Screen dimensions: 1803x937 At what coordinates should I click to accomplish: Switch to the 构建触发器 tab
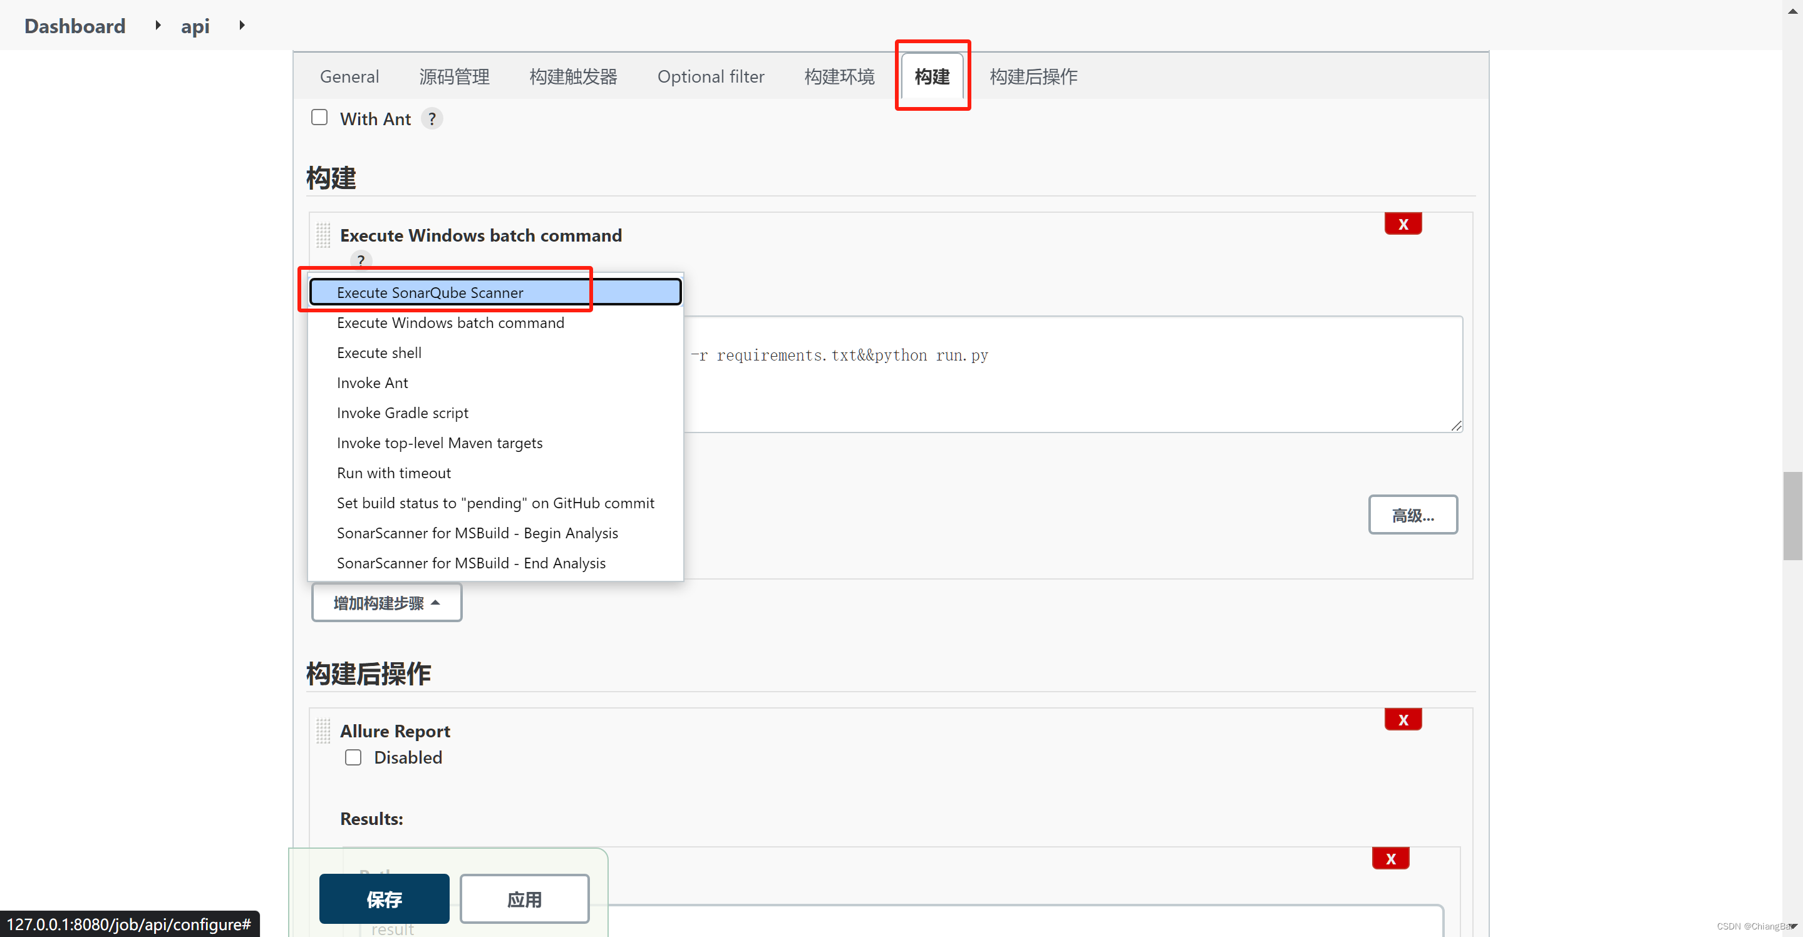click(x=573, y=76)
